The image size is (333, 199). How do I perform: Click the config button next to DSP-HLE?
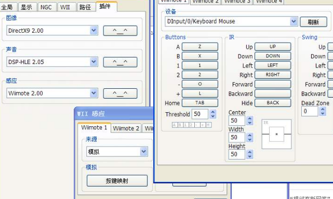tap(120, 62)
